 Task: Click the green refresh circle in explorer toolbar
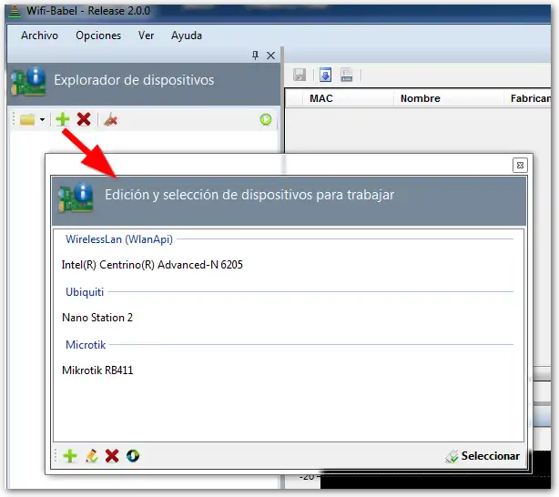point(266,119)
